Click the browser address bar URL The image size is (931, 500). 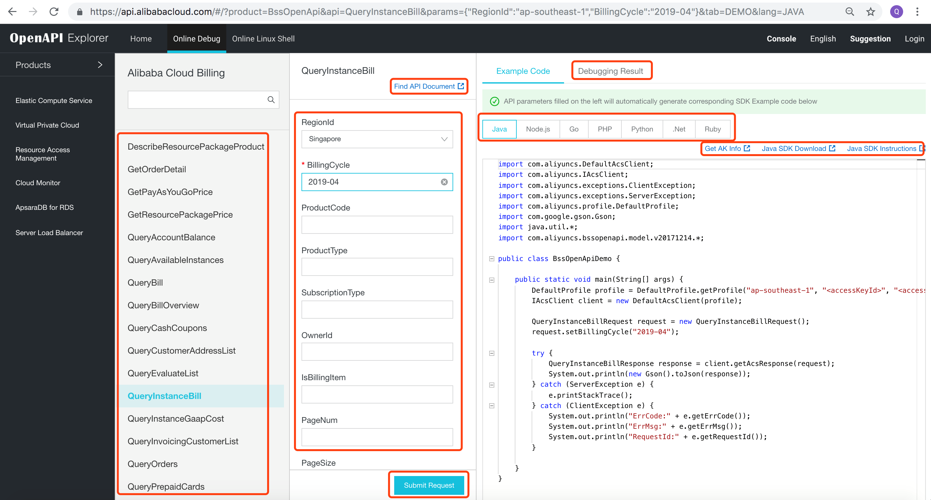tap(447, 12)
